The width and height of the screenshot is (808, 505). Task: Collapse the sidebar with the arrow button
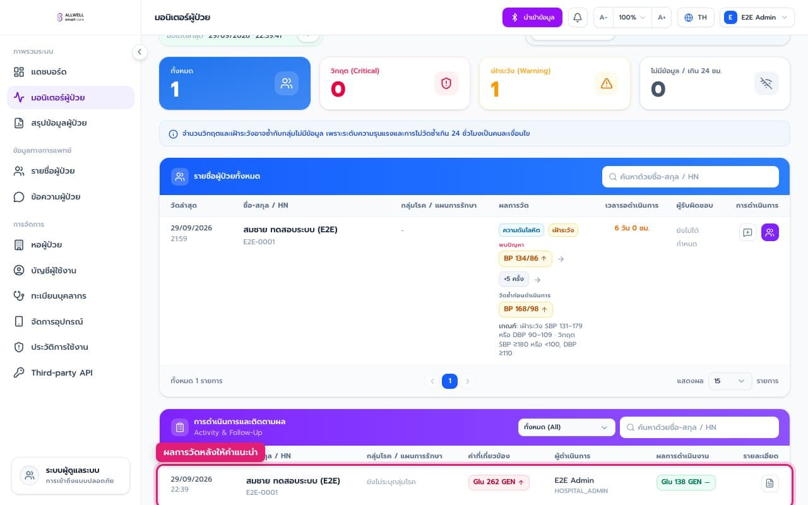[140, 52]
